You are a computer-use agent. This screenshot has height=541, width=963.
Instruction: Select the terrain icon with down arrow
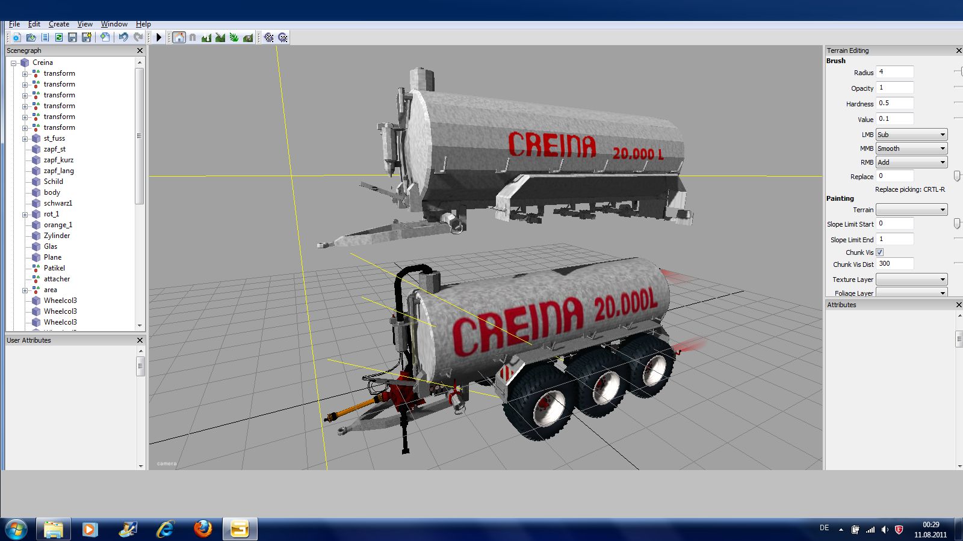206,37
